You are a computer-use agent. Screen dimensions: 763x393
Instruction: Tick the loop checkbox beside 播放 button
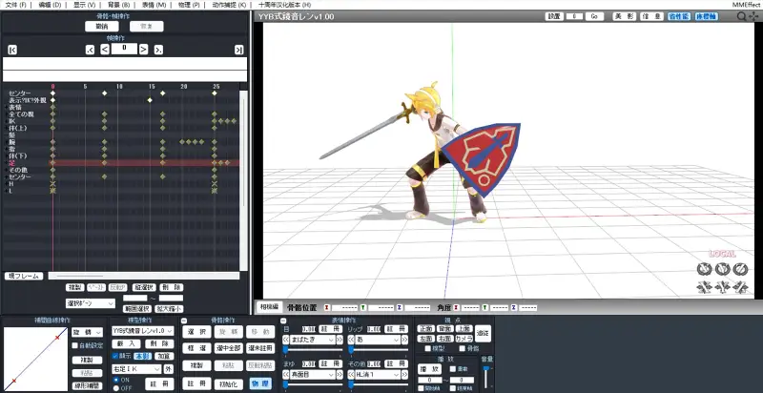(452, 369)
